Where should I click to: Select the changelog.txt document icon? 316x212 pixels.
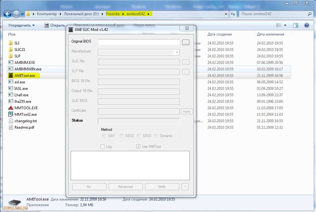coord(11,121)
